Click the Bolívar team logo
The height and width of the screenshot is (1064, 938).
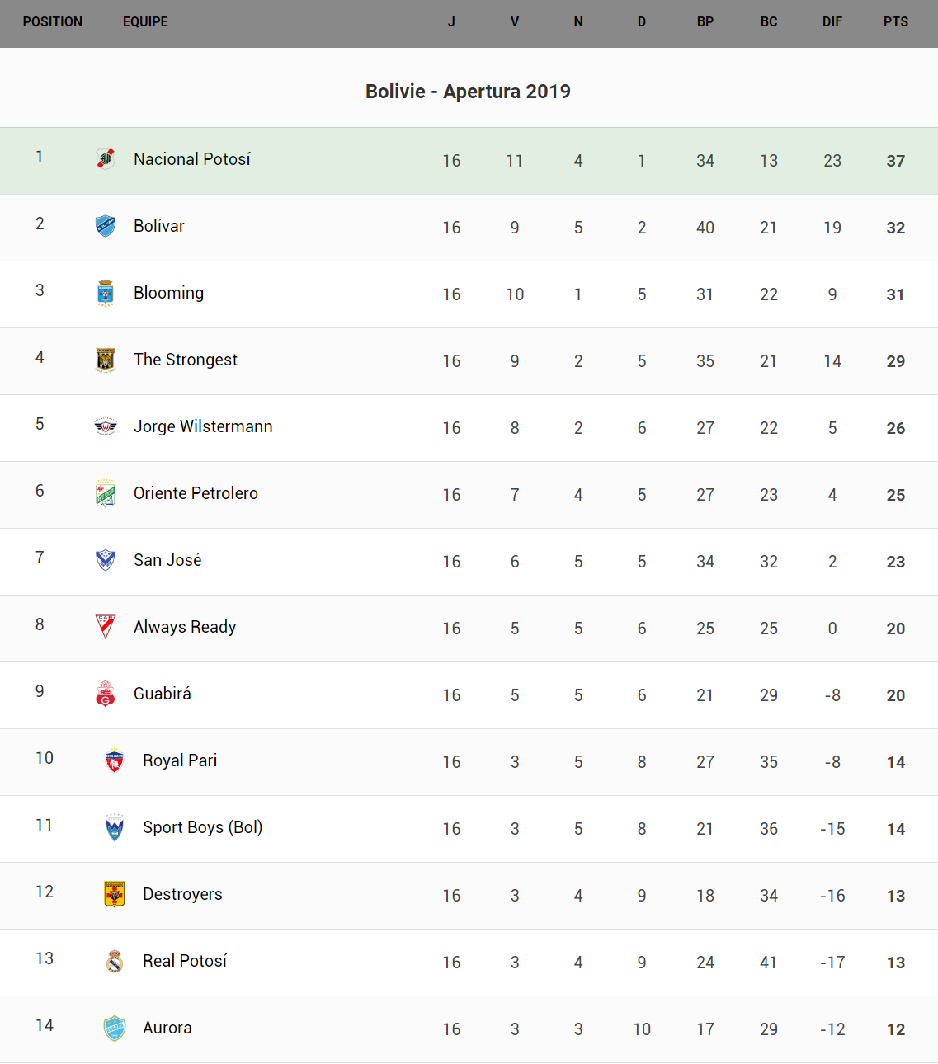coord(106,226)
